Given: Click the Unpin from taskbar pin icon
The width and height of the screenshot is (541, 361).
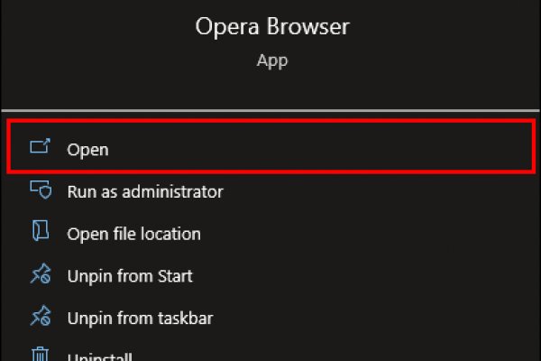Looking at the screenshot, I should [x=41, y=318].
